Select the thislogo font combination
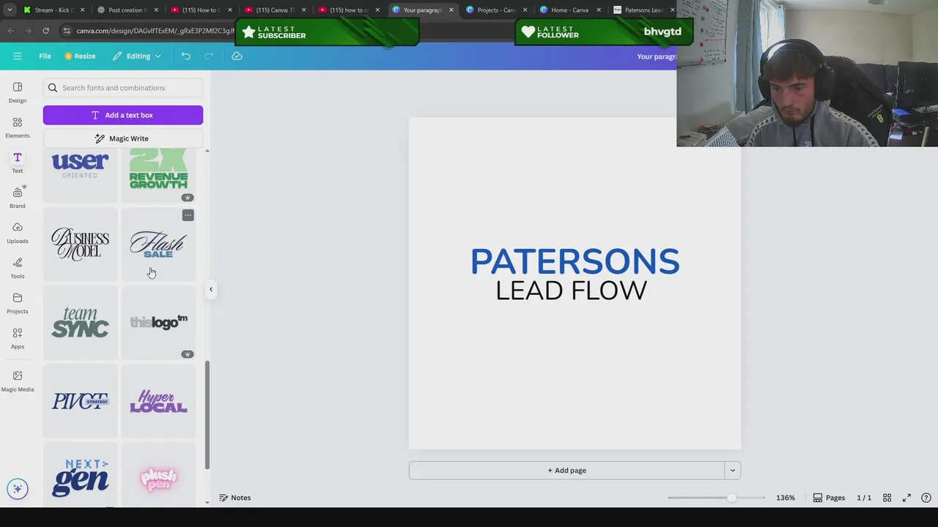 (x=158, y=323)
